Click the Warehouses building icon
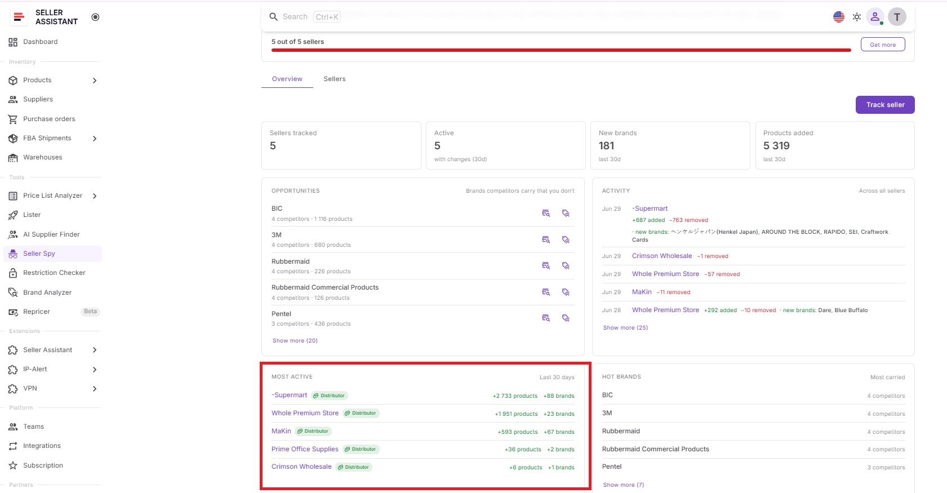Screen dimensions: 947x493 [13, 158]
